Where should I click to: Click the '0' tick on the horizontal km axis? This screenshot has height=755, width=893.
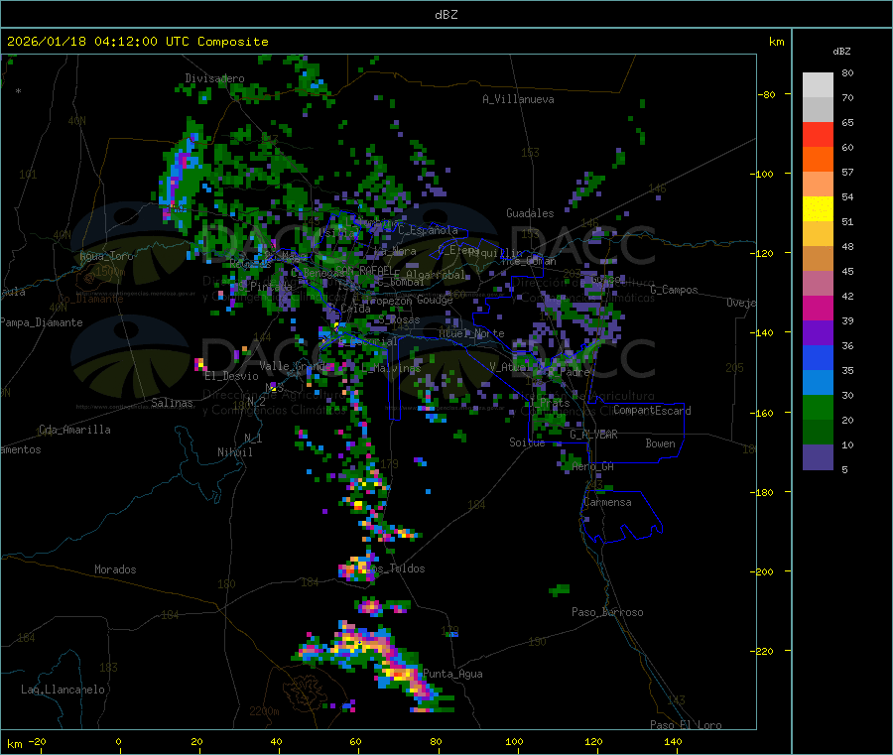point(118,741)
